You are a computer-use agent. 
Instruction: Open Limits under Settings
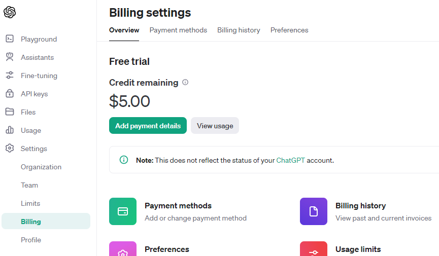pos(30,203)
